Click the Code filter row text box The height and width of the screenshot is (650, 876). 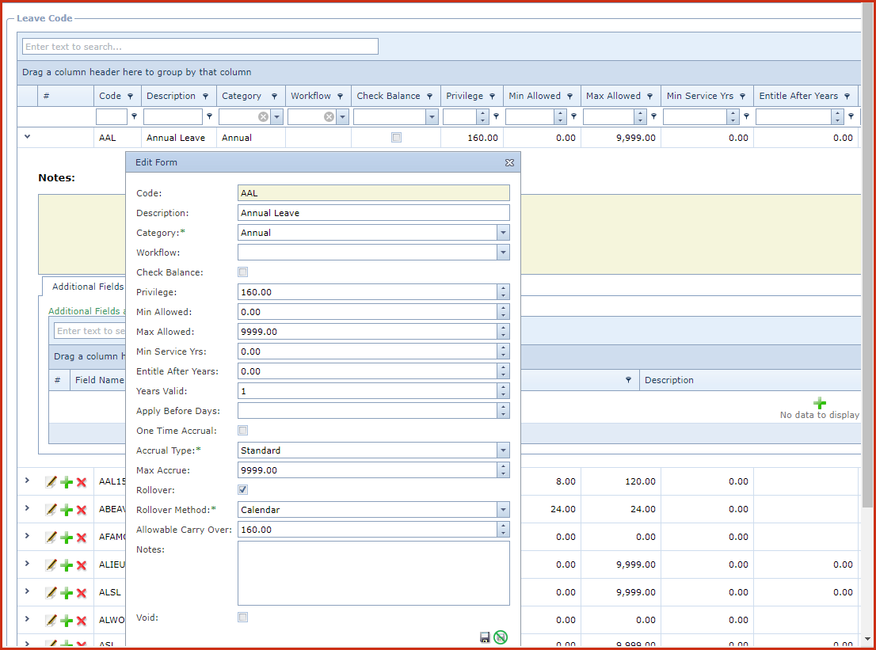(111, 116)
